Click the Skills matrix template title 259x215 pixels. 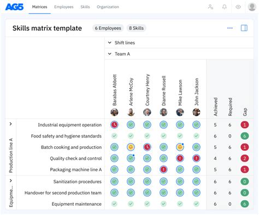(x=47, y=28)
